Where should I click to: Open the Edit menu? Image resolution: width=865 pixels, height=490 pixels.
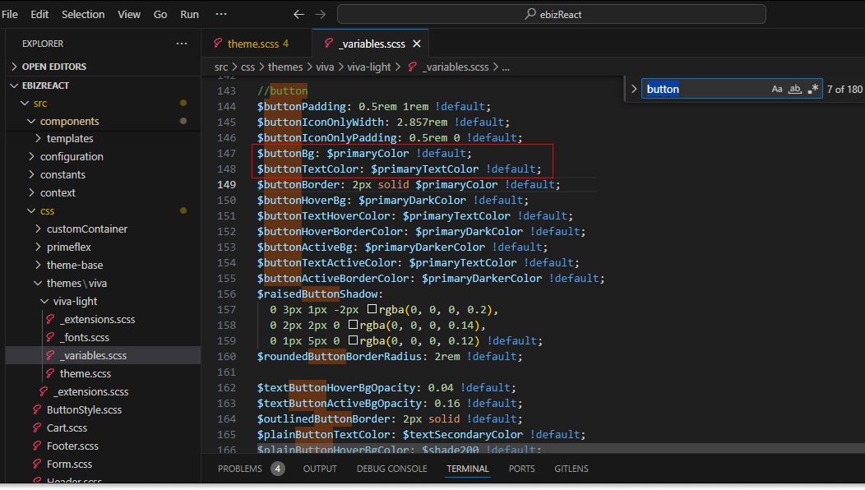point(39,14)
